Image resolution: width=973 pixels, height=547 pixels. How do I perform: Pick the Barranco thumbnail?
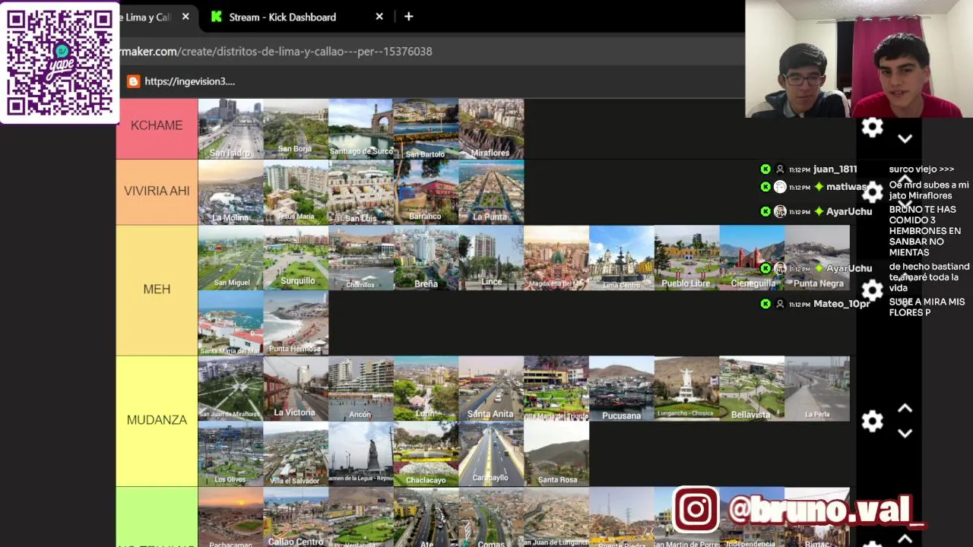pyautogui.click(x=426, y=192)
